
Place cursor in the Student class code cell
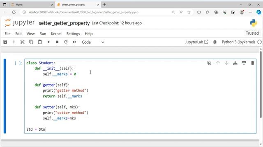(141, 96)
